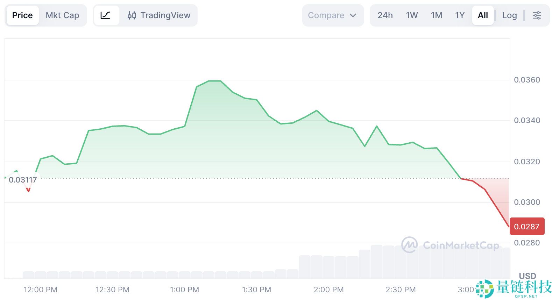Switch chart to Price view

pos(22,15)
